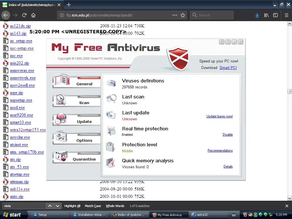Open the Quarantine section in My Free Antivirus

tap(77, 157)
